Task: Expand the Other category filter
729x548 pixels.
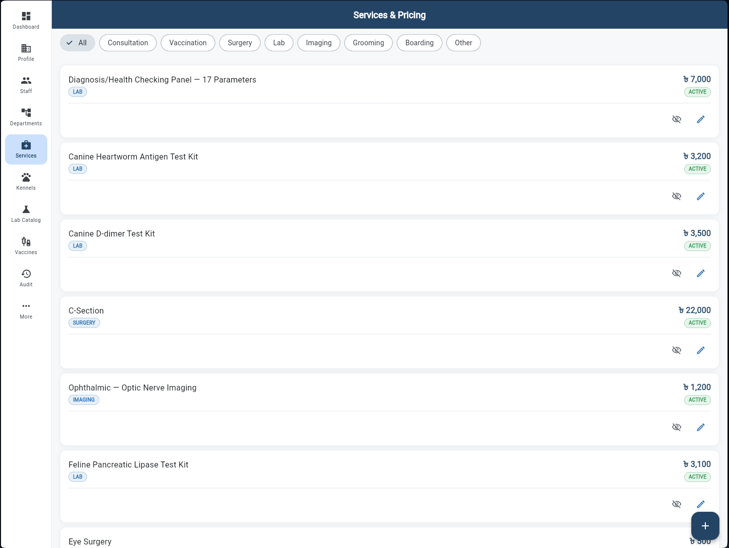Action: pyautogui.click(x=463, y=43)
